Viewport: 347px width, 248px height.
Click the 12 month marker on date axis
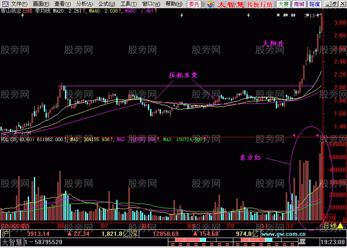(x=290, y=226)
